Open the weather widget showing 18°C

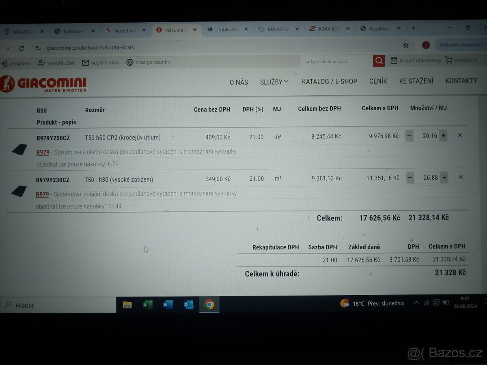372,303
